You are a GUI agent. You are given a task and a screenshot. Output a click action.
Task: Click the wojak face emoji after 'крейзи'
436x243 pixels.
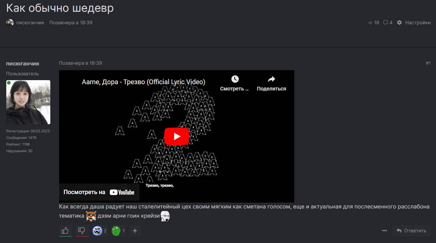tap(165, 216)
